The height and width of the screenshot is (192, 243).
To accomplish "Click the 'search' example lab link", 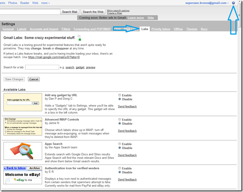I will tap(70, 68).
